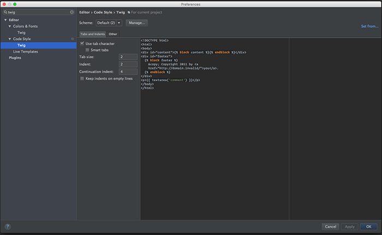Enable the Smart tabs checkbox

[x=88, y=50]
